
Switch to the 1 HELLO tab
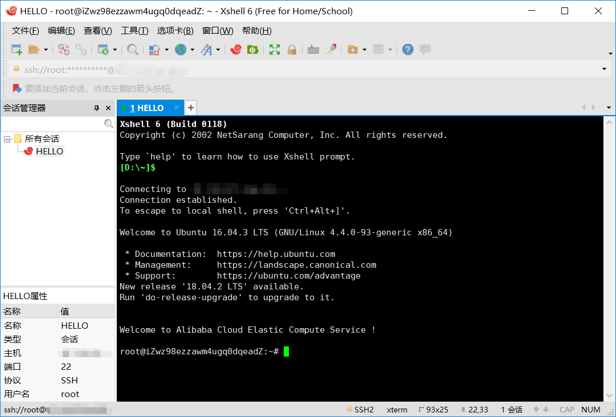147,108
